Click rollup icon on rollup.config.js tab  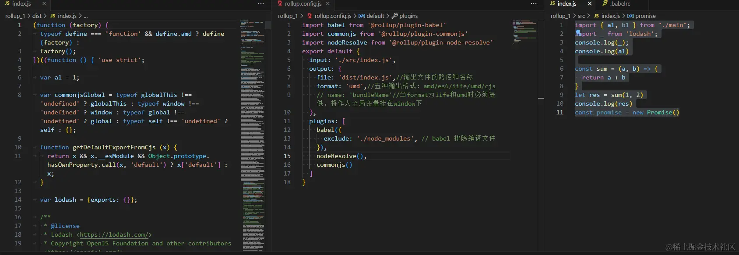280,3
